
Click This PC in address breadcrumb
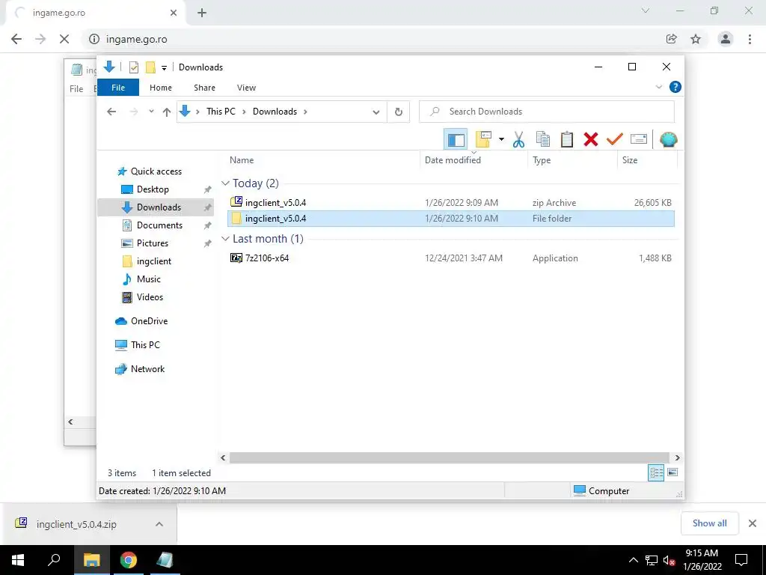(x=221, y=112)
